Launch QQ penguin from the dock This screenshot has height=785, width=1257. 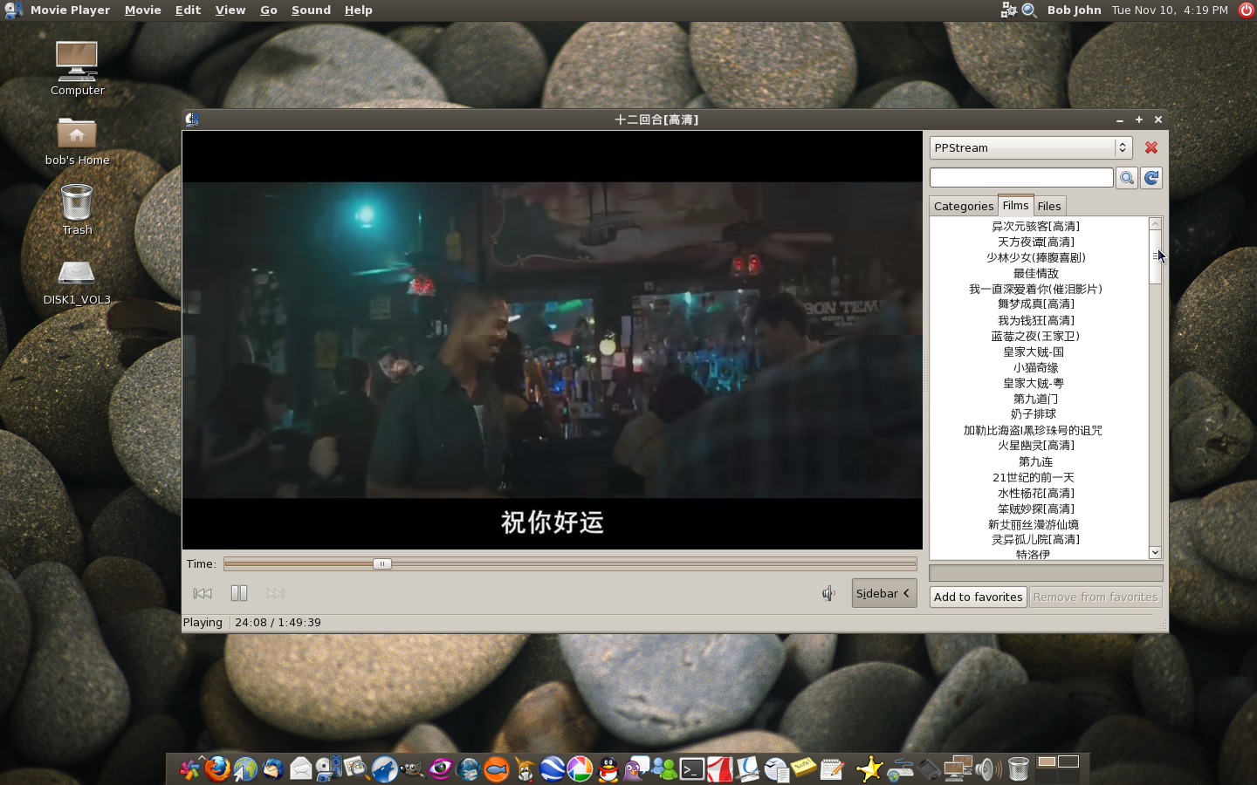[x=608, y=768]
